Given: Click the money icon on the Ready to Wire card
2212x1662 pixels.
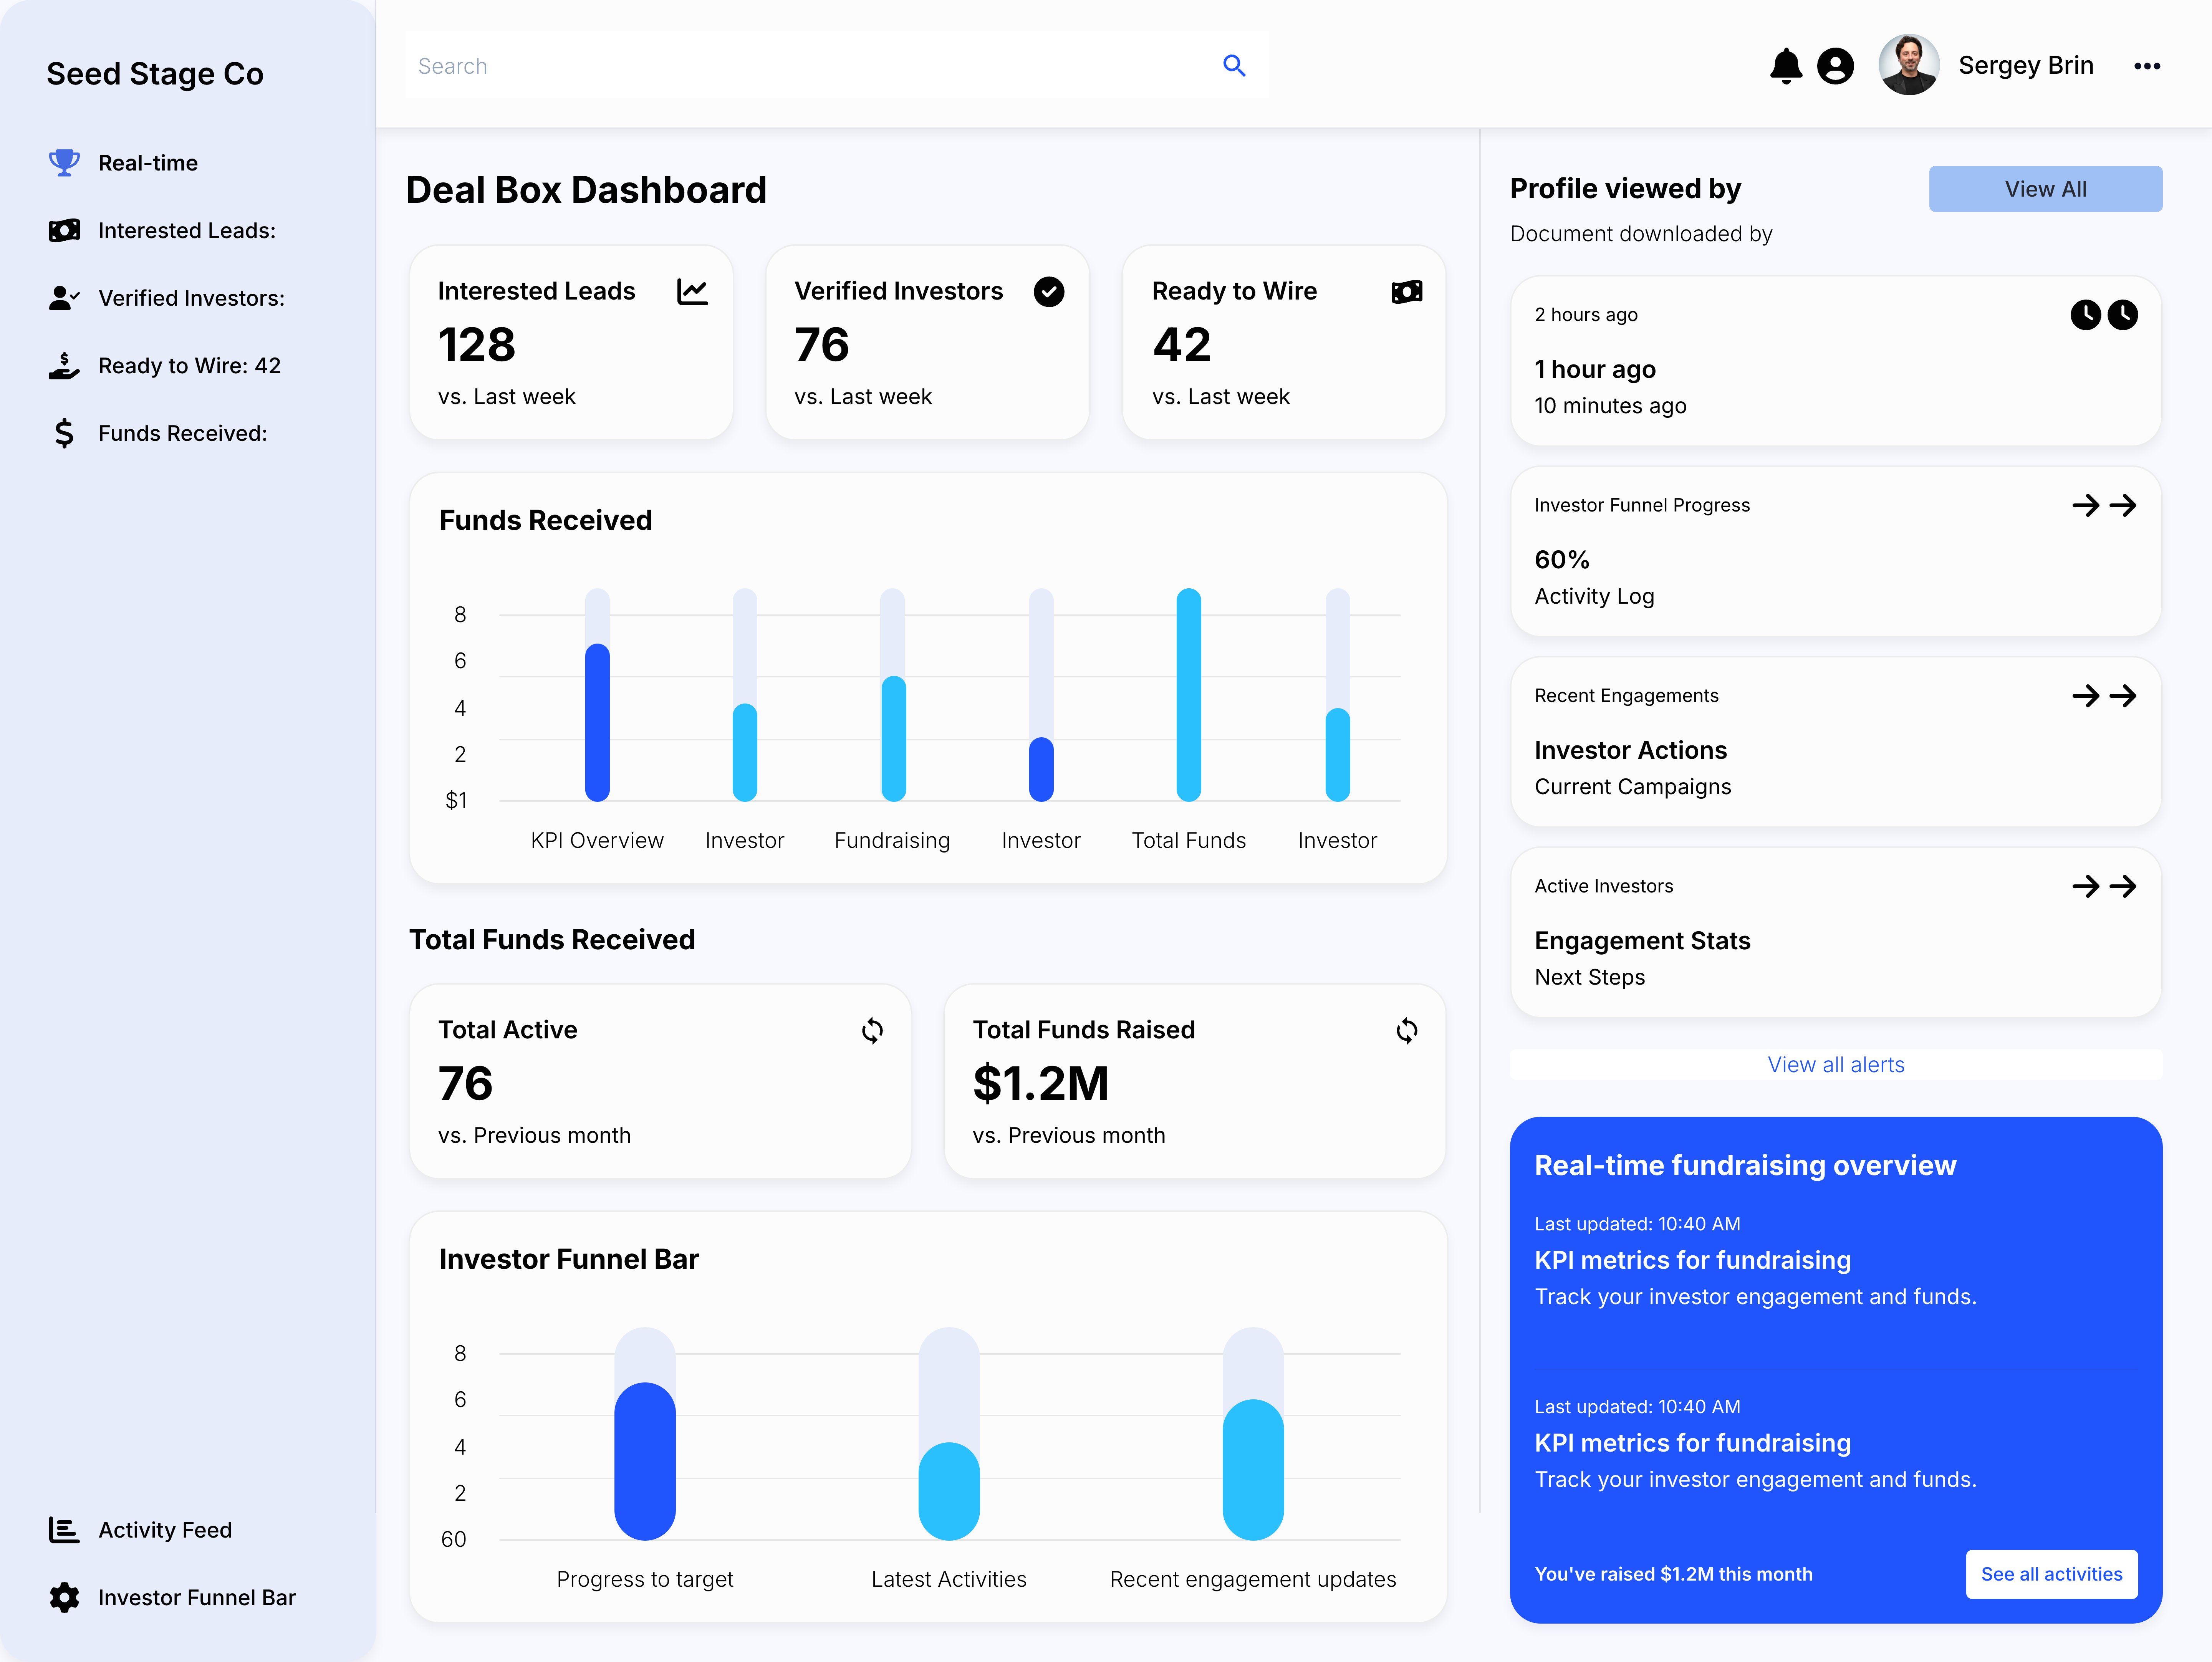Looking at the screenshot, I should pos(1406,291).
